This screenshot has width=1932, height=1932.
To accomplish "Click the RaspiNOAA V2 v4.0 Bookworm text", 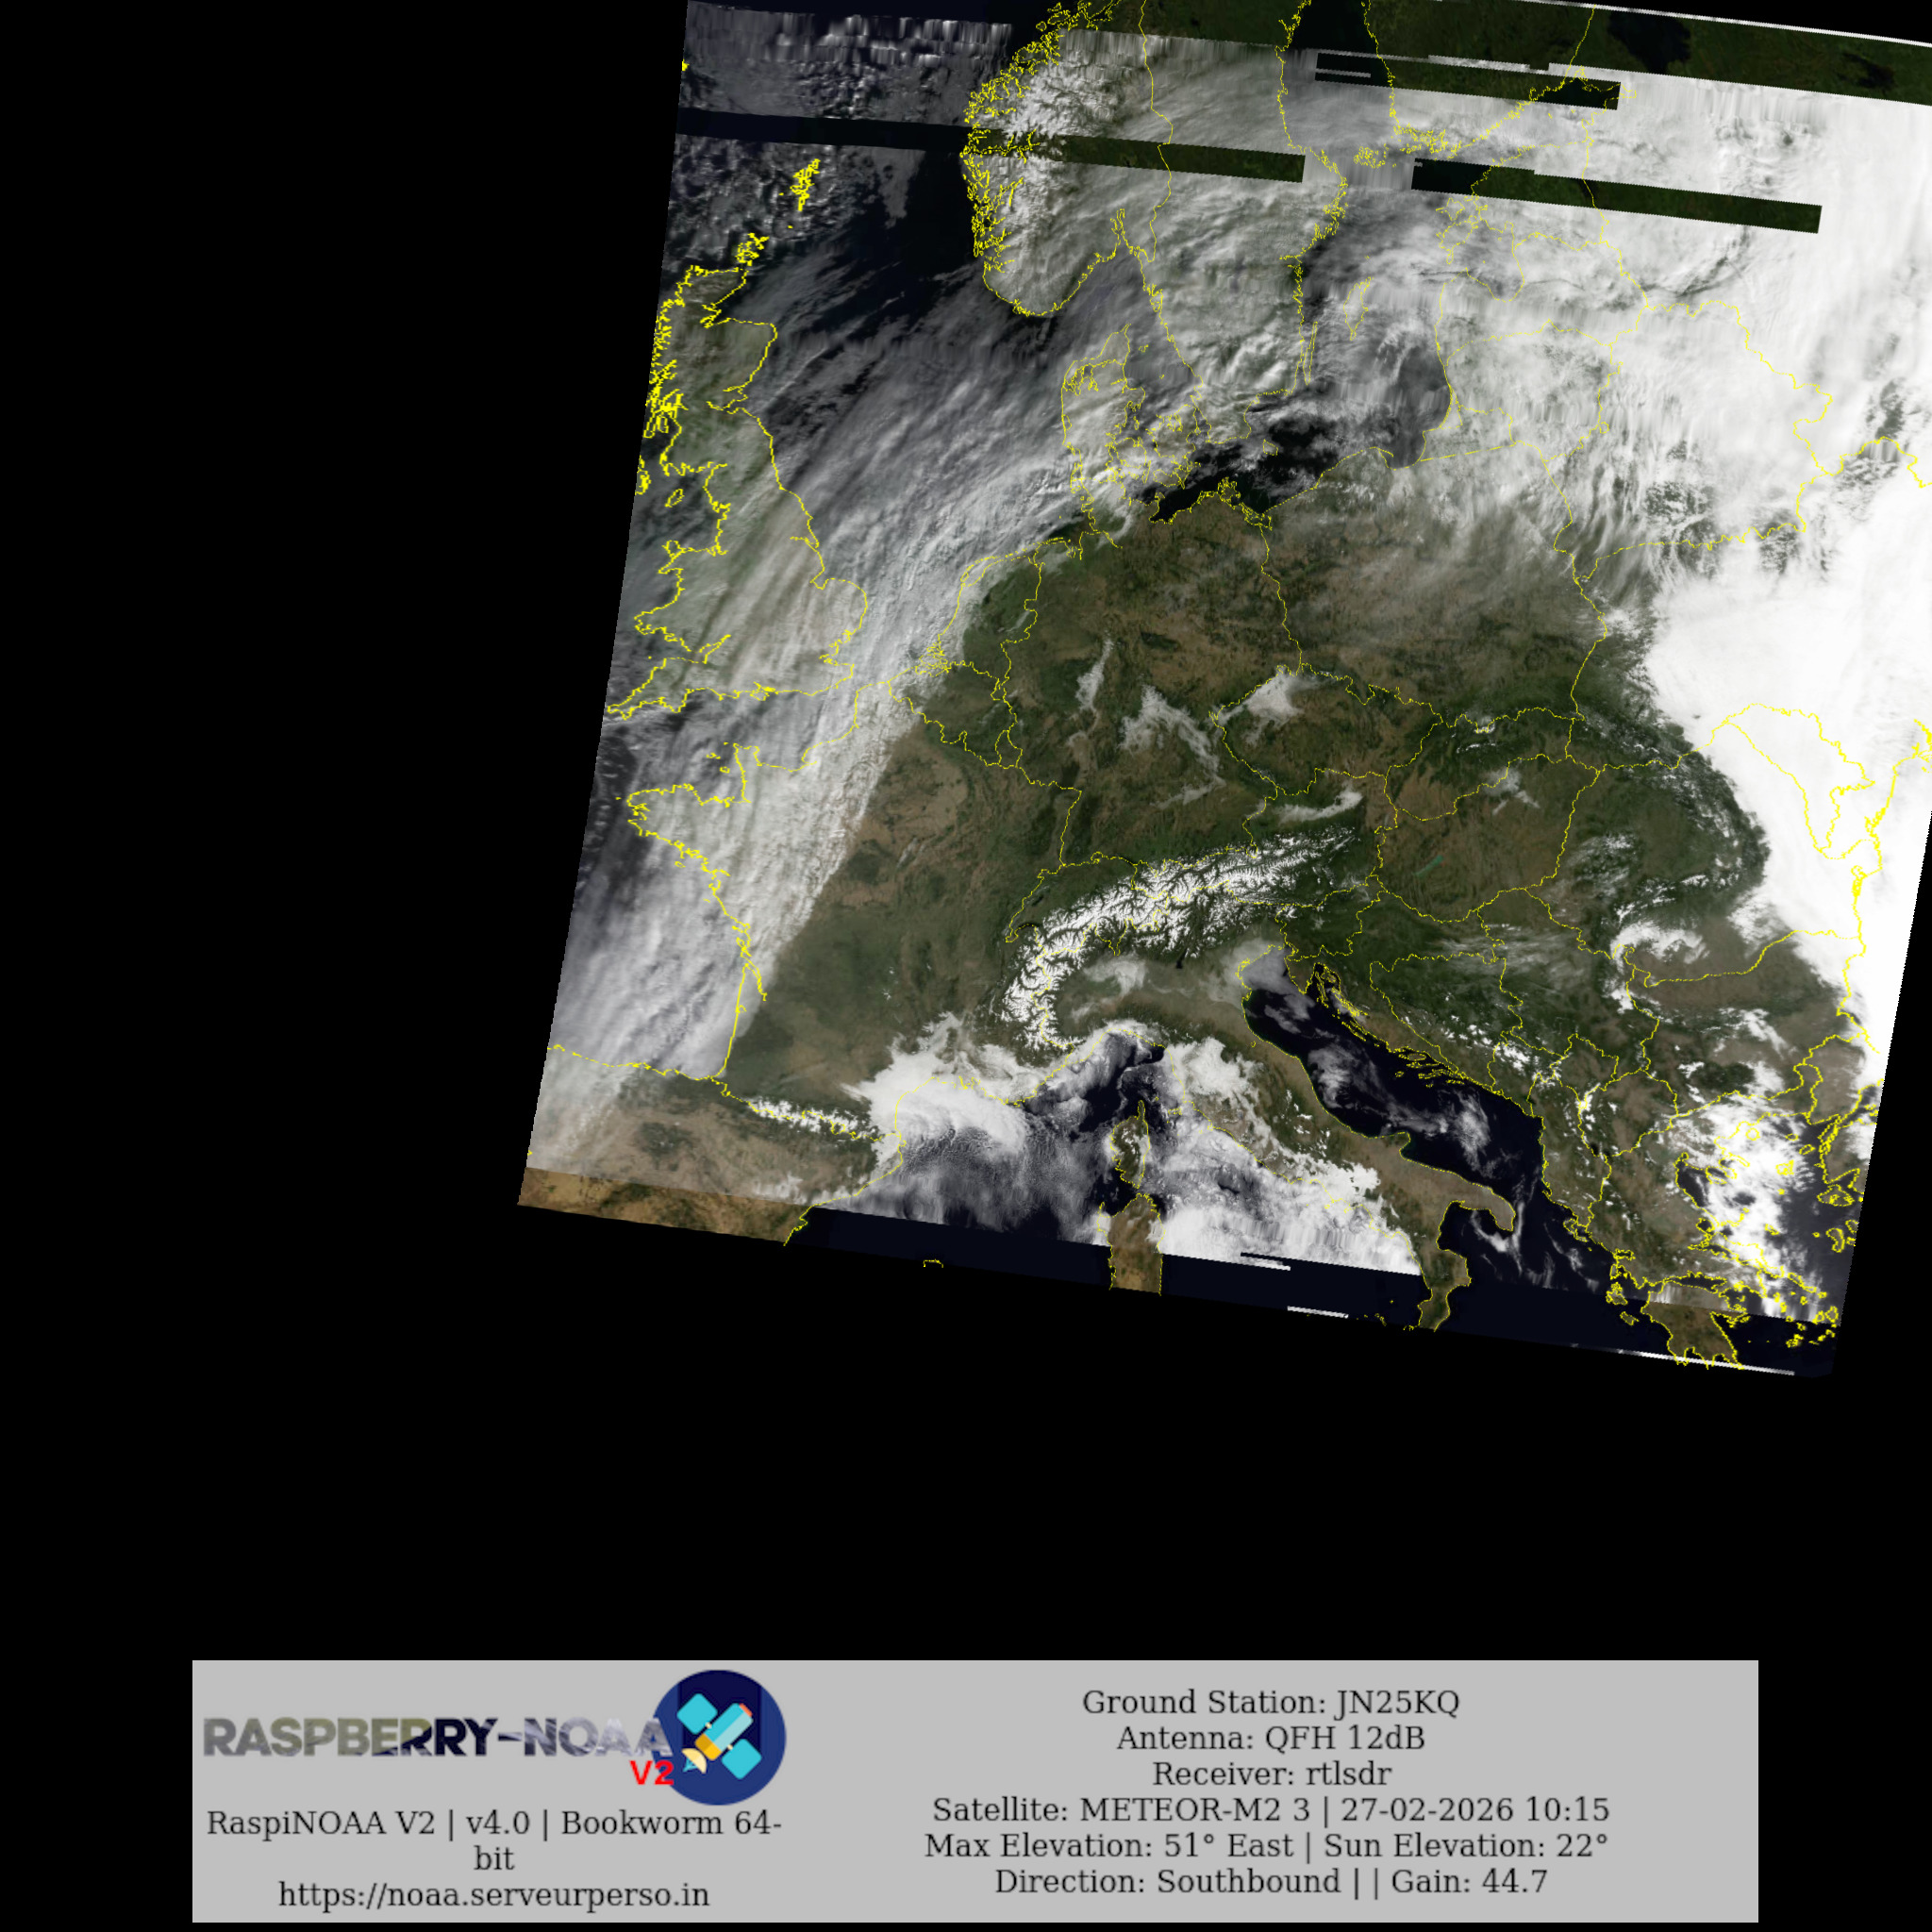I will click(x=494, y=1823).
